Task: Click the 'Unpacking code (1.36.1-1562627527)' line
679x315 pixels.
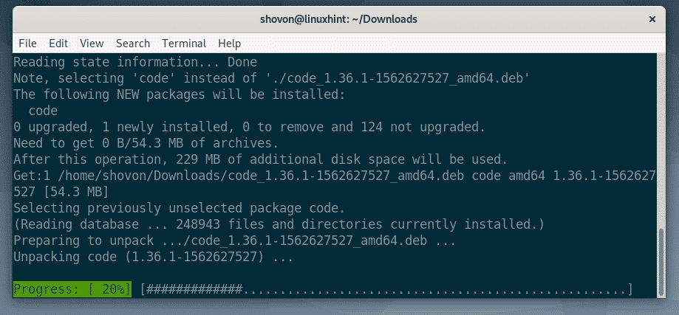Action: (153, 257)
